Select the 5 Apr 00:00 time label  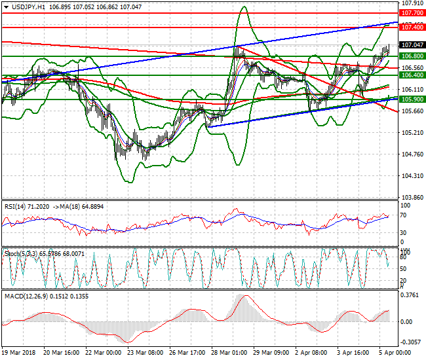395,353
